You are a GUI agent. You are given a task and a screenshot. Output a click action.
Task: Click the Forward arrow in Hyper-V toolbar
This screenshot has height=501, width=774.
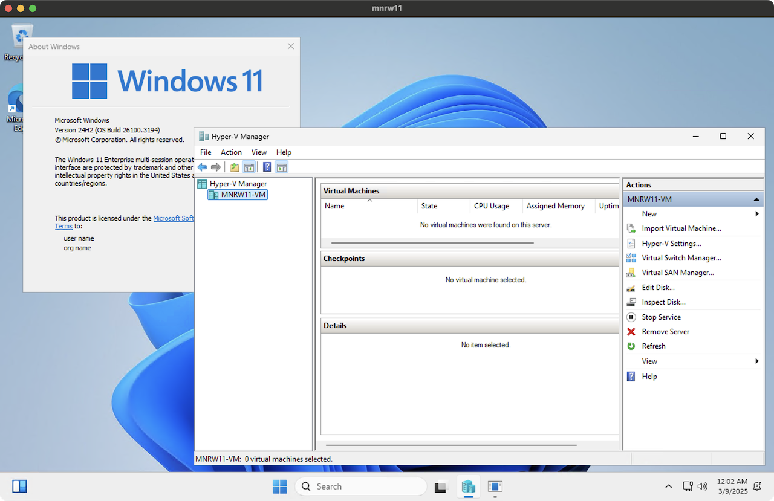coord(216,167)
